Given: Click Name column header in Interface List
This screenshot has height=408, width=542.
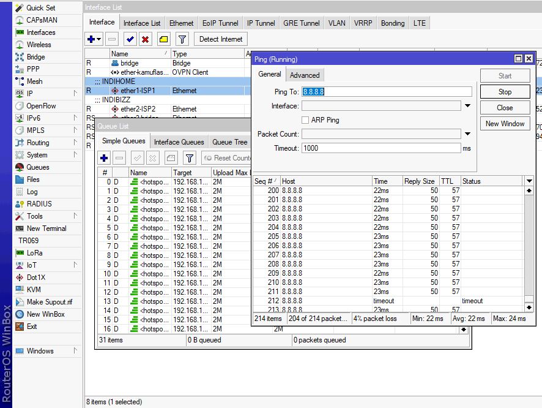Looking at the screenshot, I should coord(139,54).
